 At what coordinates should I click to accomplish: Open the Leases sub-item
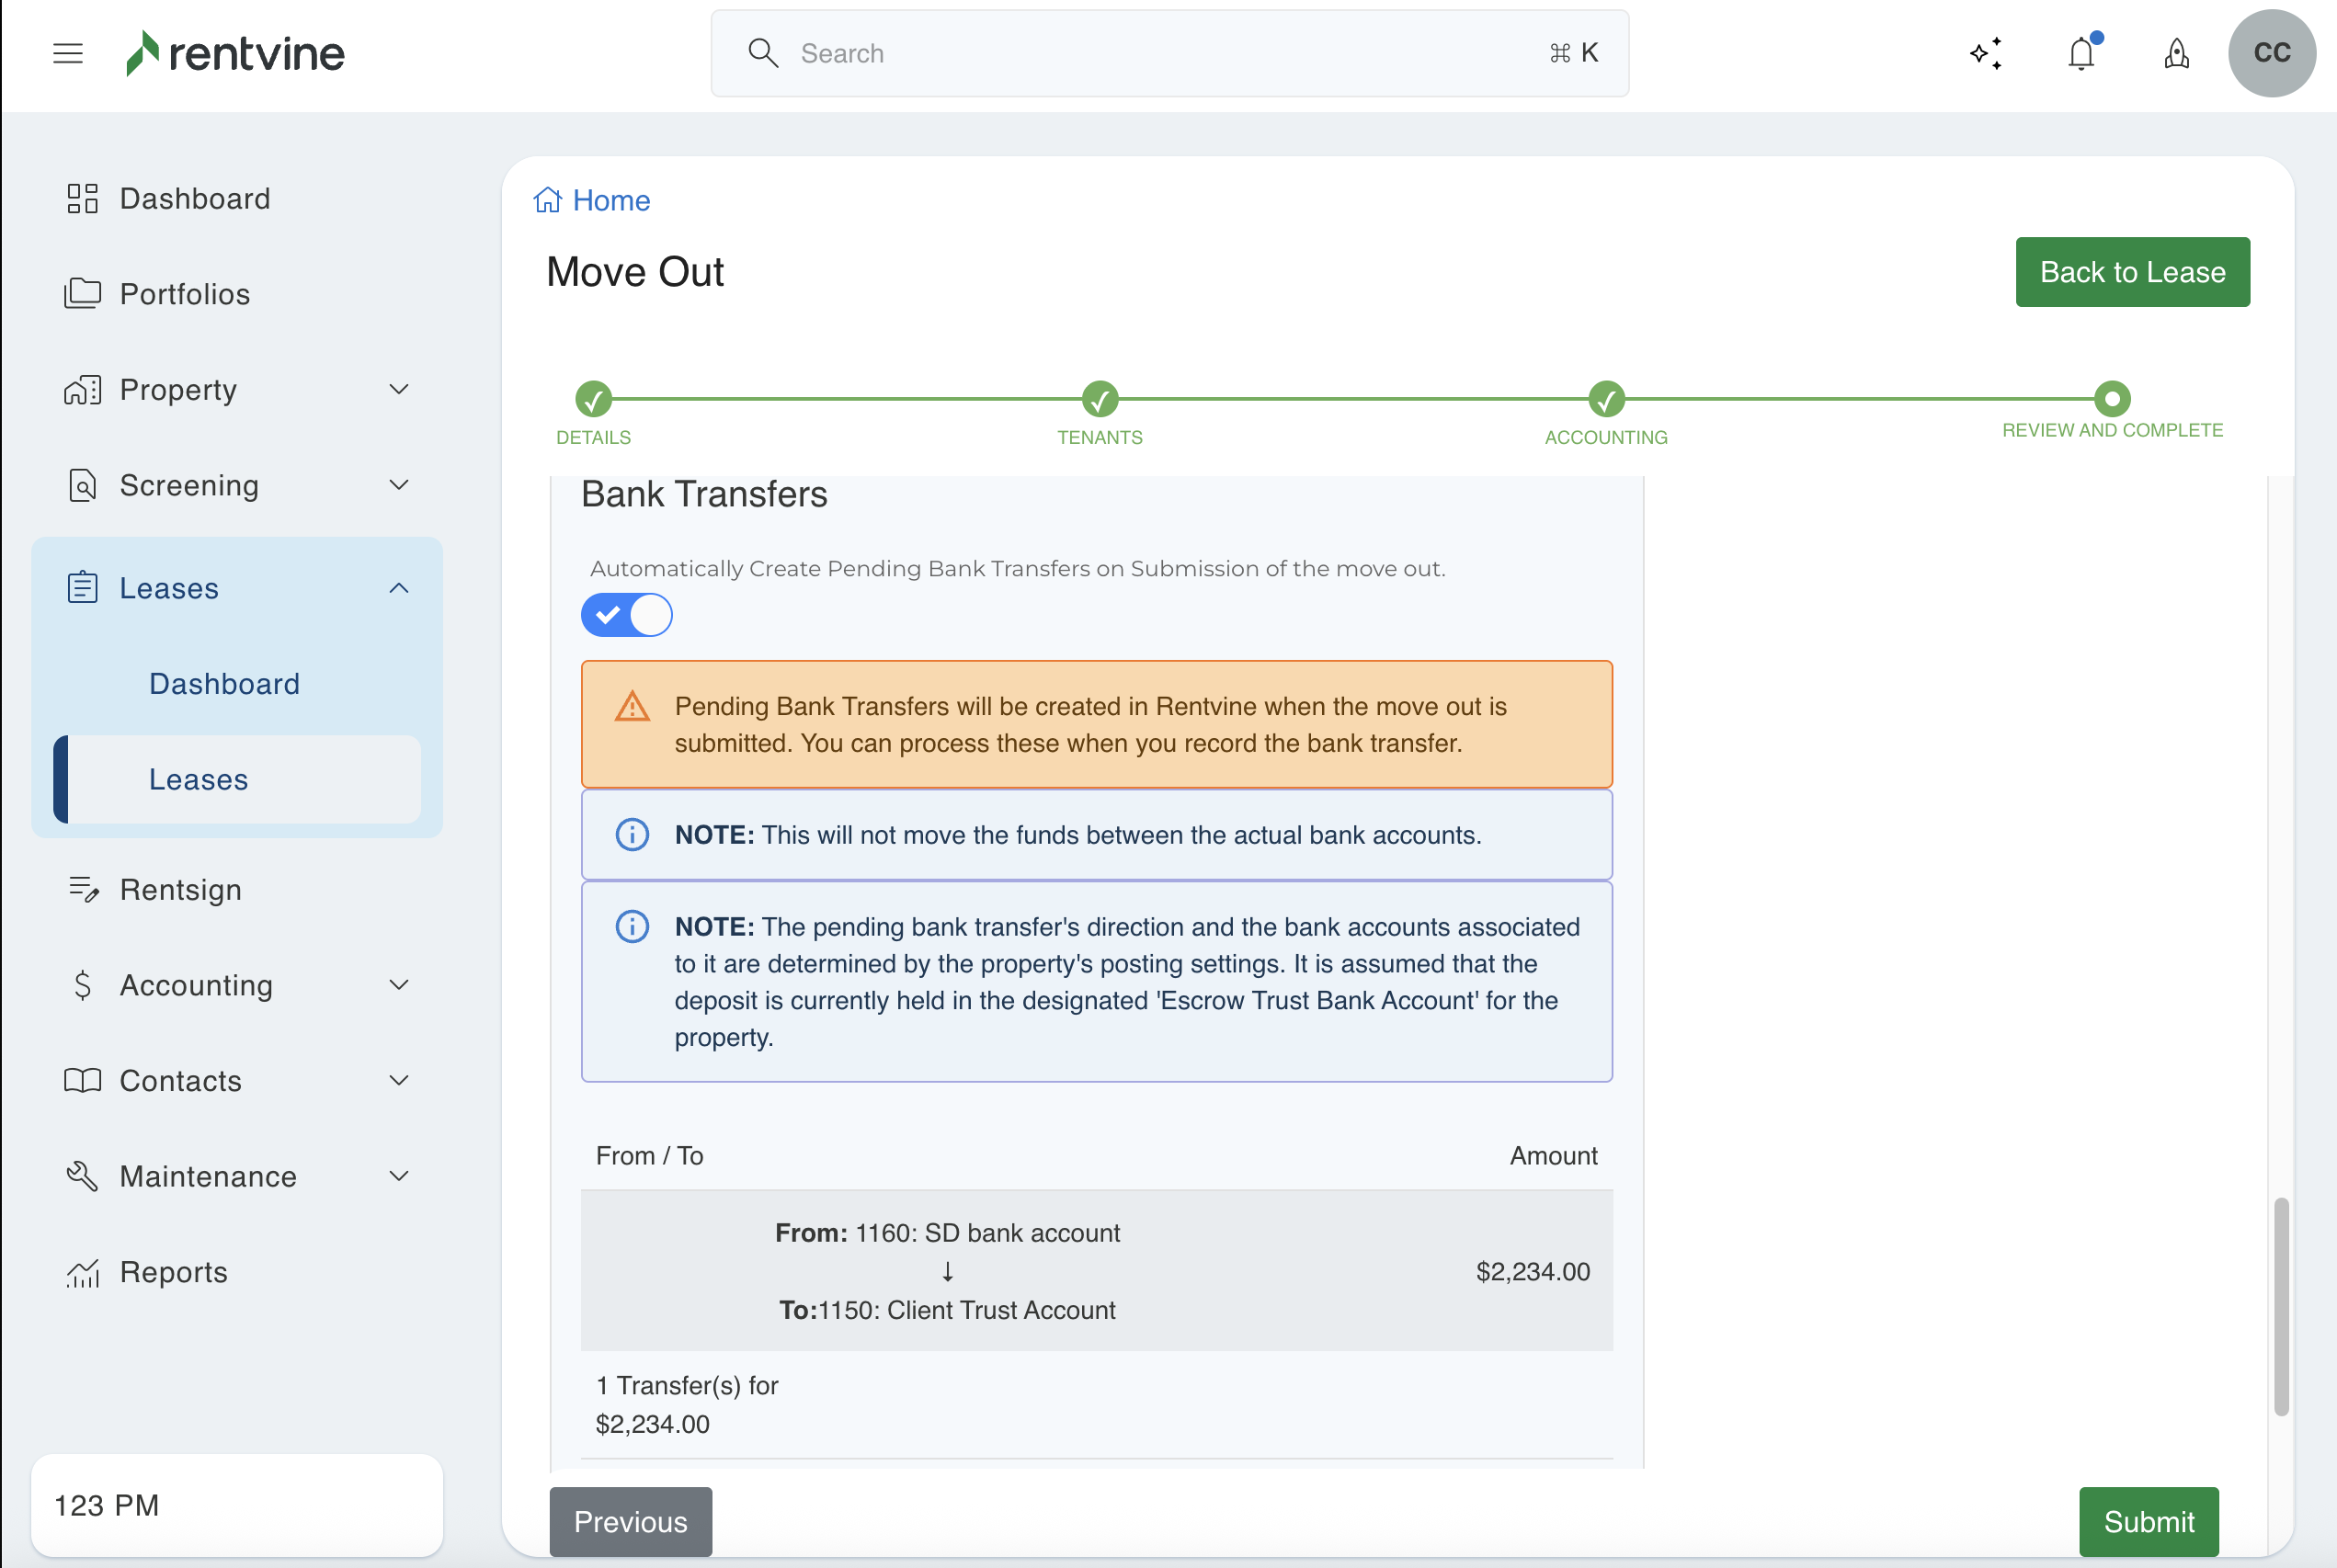pyautogui.click(x=198, y=779)
